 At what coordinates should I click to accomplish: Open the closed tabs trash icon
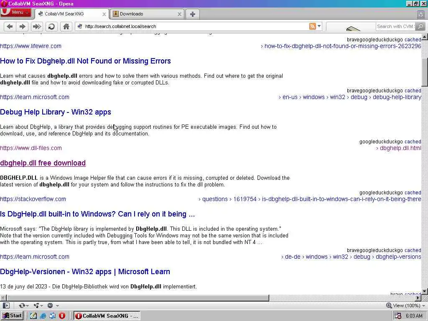pos(421,14)
